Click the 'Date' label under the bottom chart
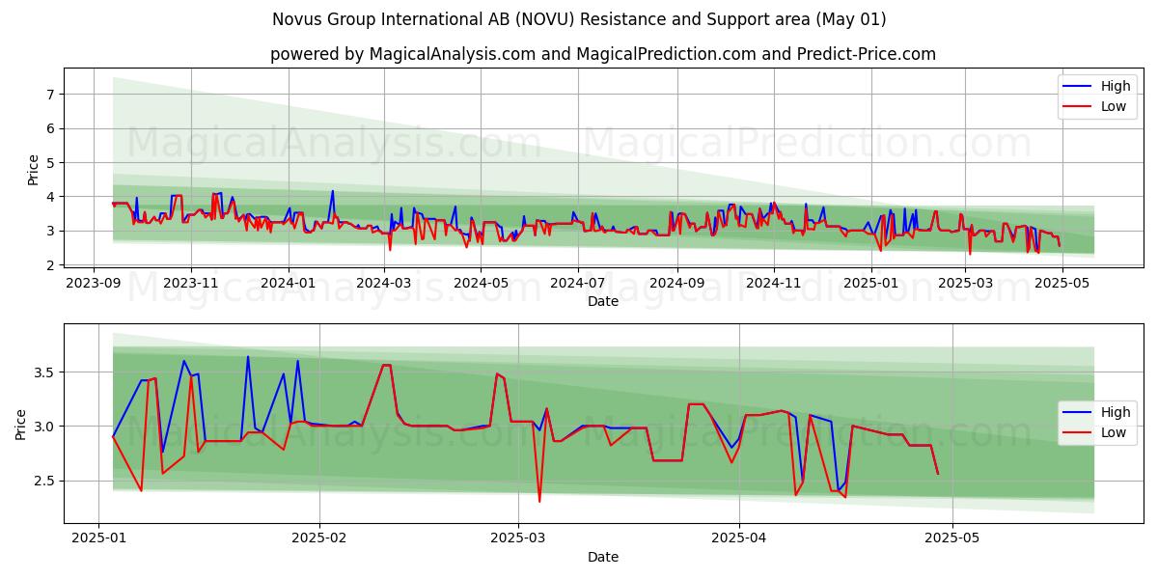1158x579 pixels. [x=603, y=557]
